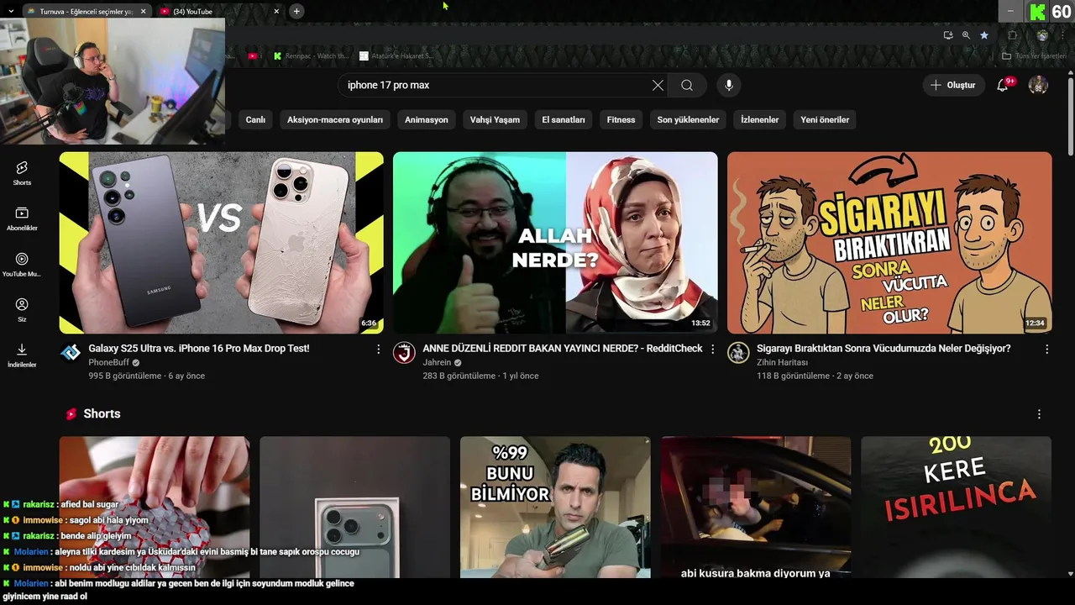Open options menu for ANNE DÜZENLİ REDDIT video
This screenshot has height=605, width=1075.
(712, 349)
